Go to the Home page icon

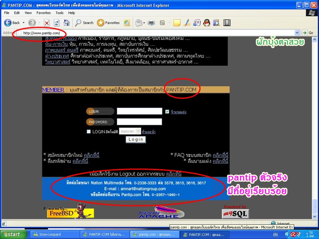click(x=67, y=23)
